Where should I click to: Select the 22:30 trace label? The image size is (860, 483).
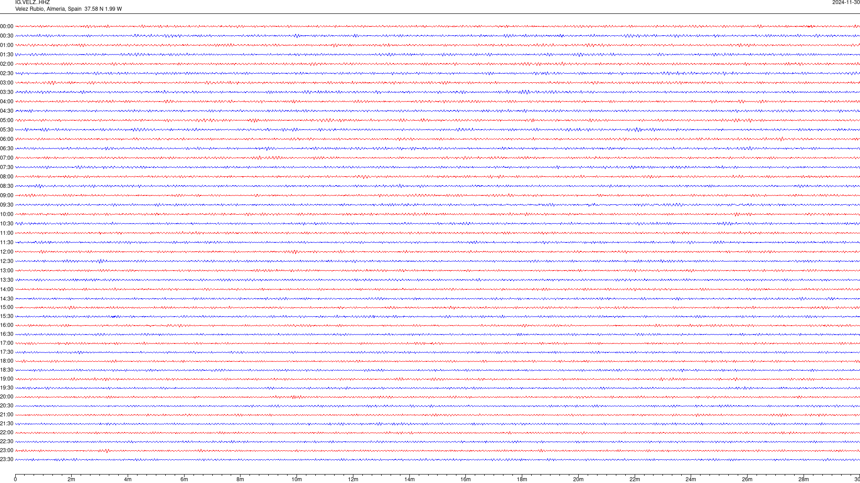pyautogui.click(x=7, y=441)
